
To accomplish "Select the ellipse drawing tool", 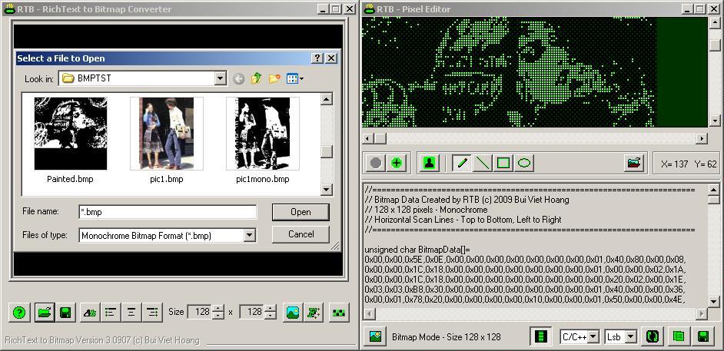I will point(524,163).
